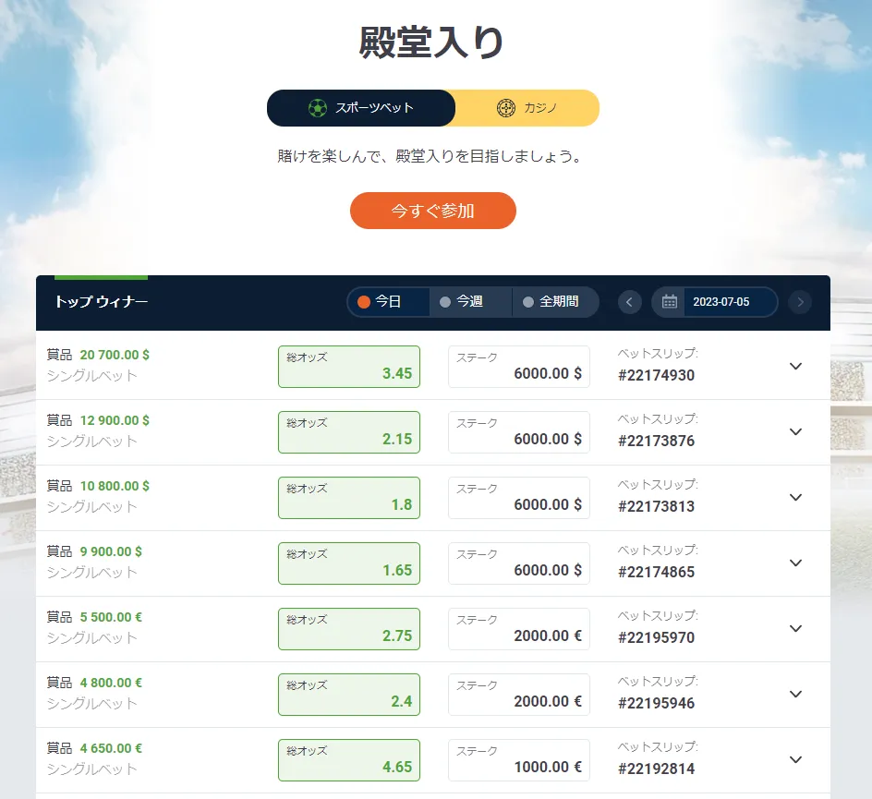Screen dimensions: 872x799
Task: Click the 2023-07-05 date field
Action: click(x=721, y=302)
